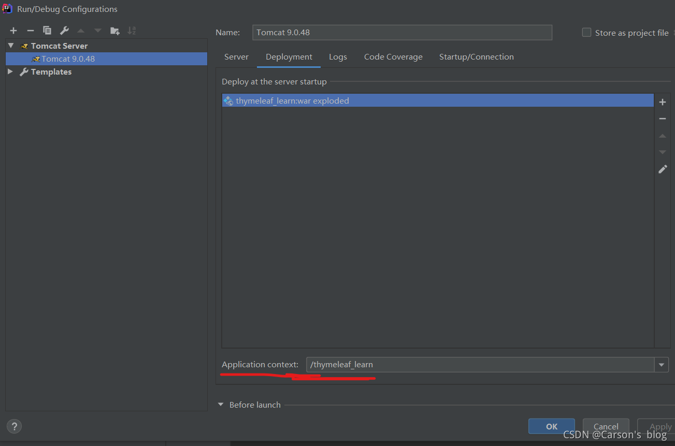The width and height of the screenshot is (675, 446).
Task: Move deployment artifact up
Action: pos(662,136)
